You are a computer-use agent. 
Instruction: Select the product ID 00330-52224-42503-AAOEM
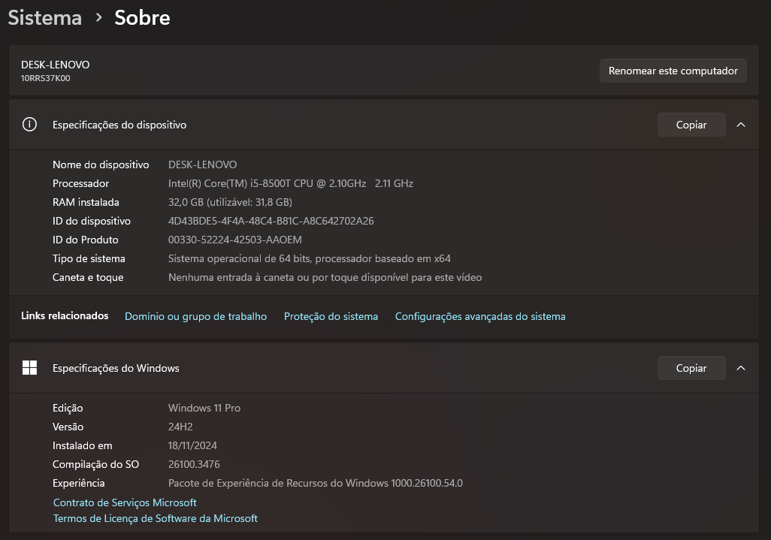235,240
